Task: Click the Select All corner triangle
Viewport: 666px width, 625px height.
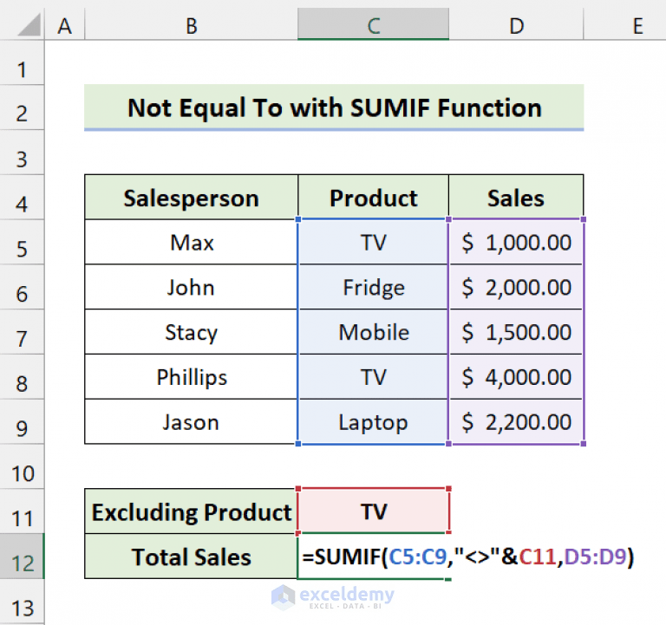Action: tap(29, 24)
